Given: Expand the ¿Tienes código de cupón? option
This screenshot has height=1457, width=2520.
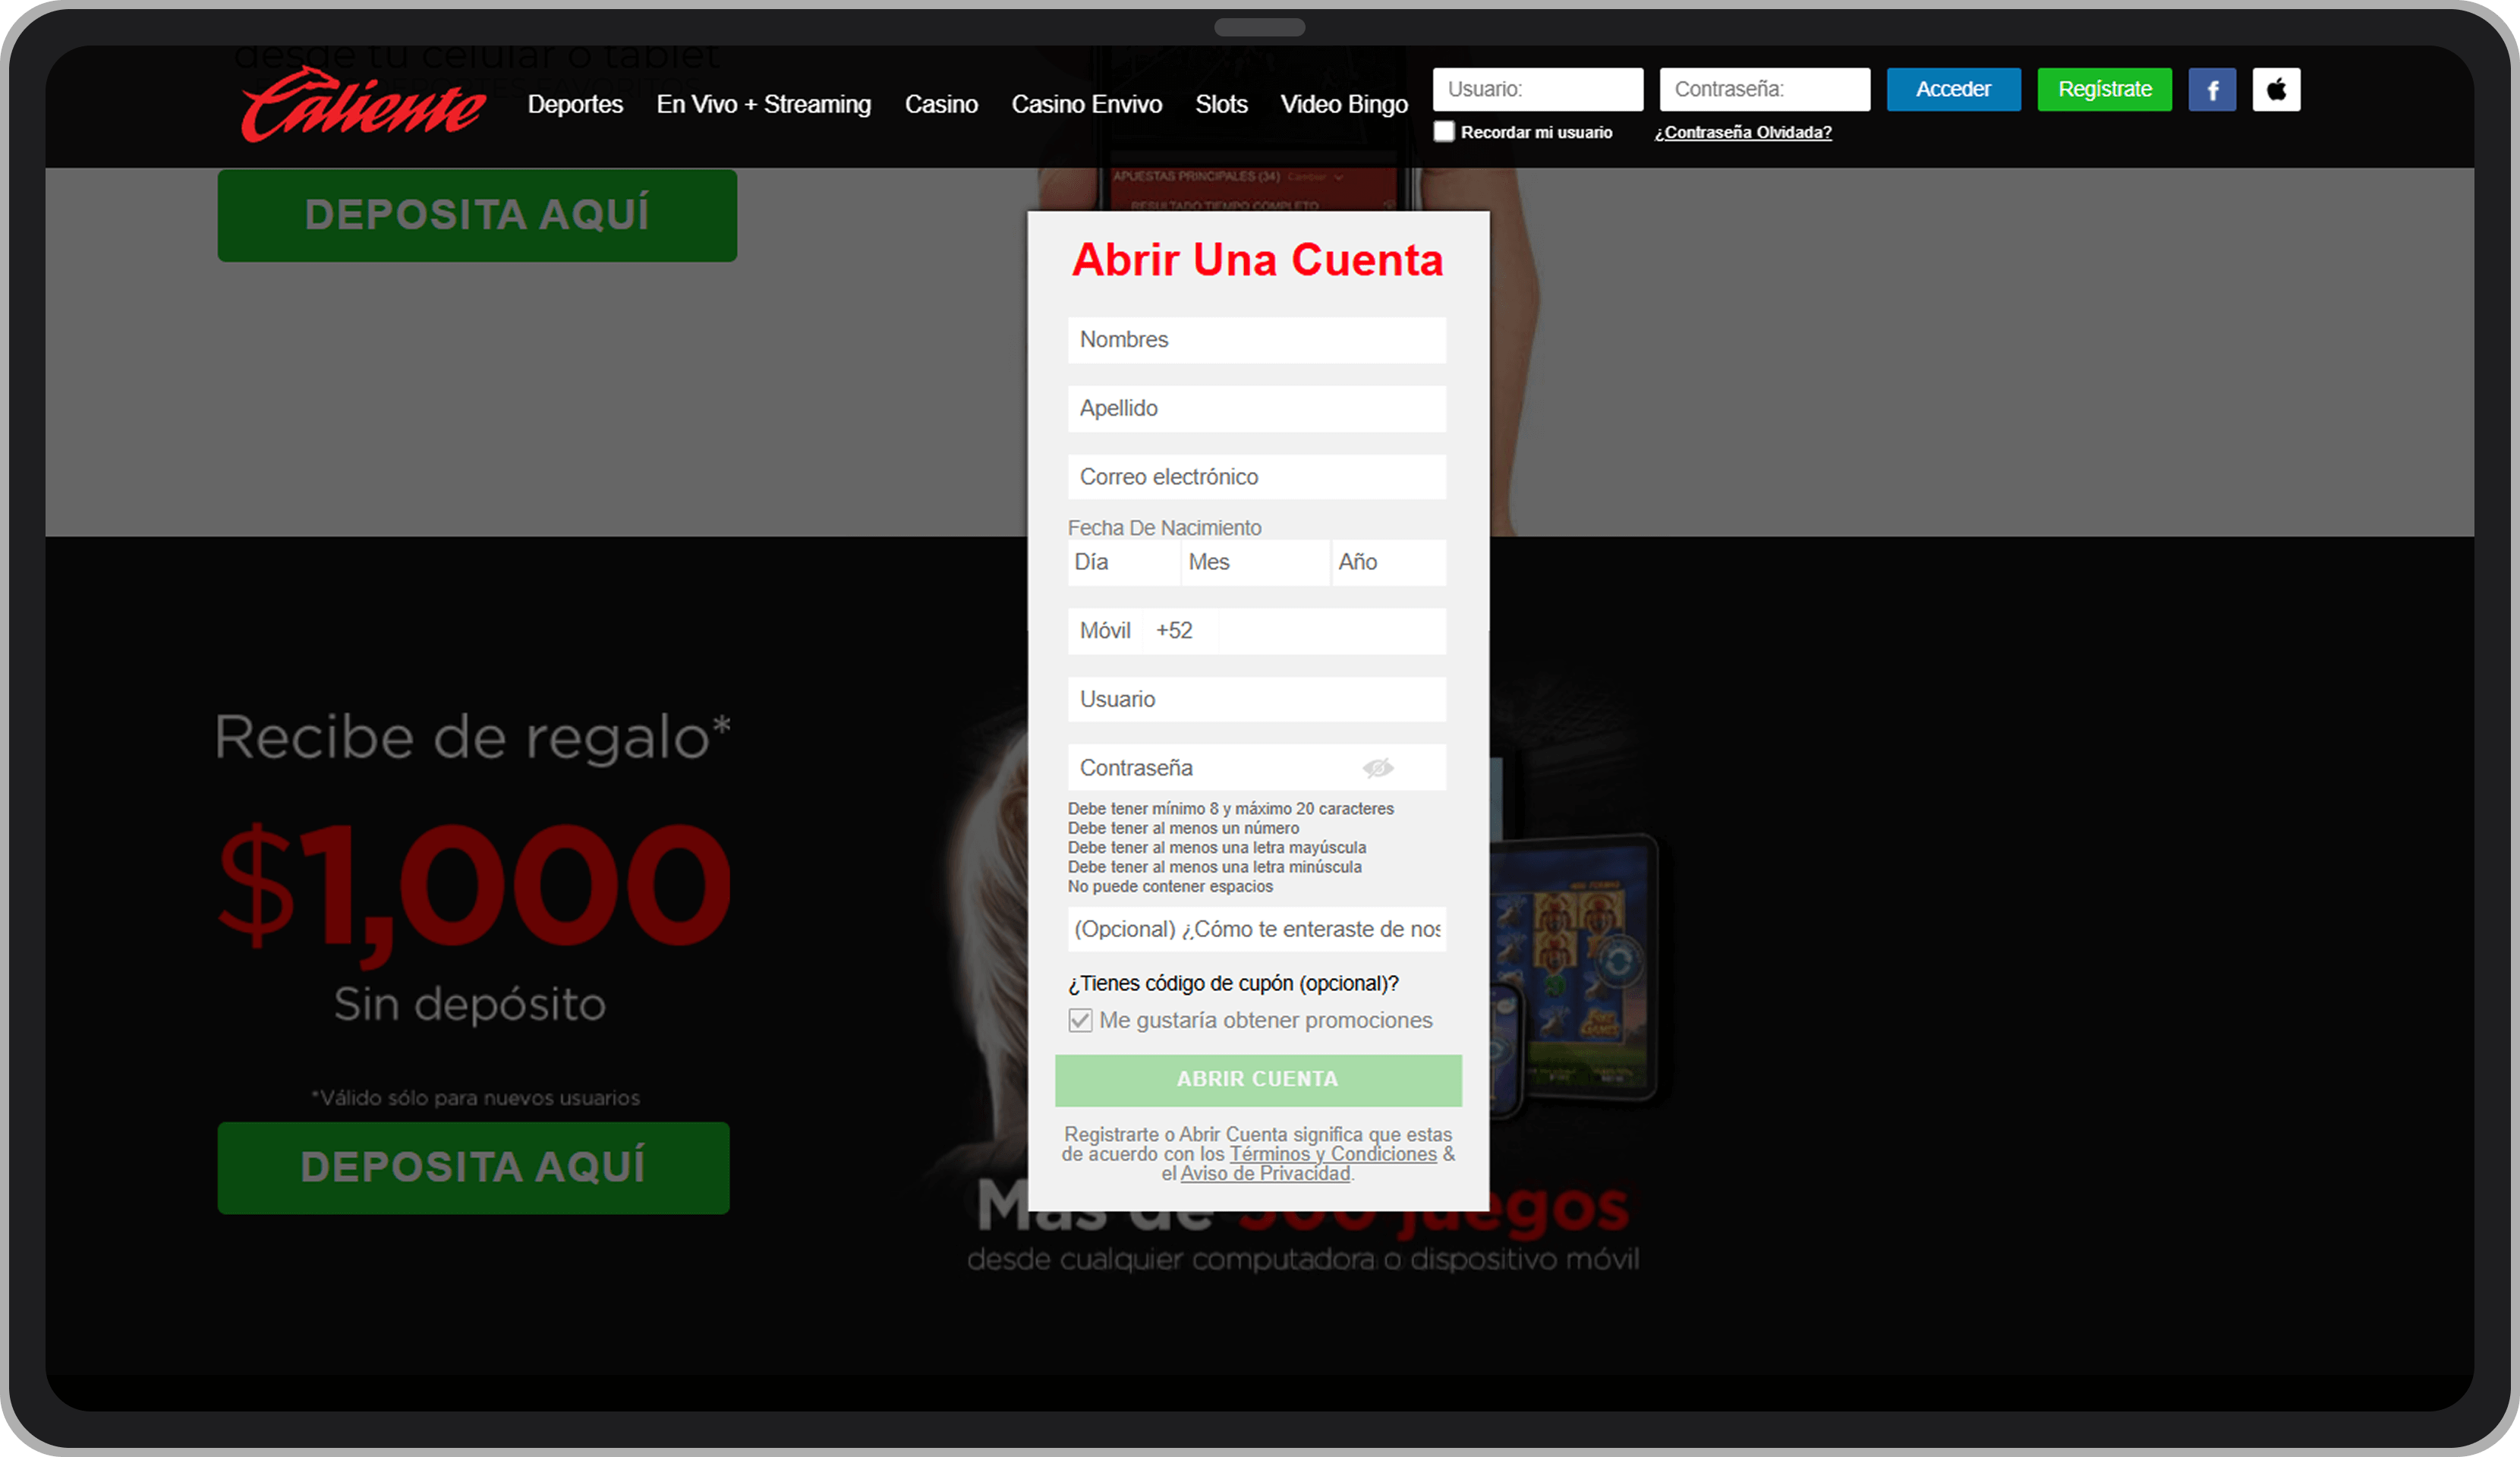Looking at the screenshot, I should tap(1233, 983).
